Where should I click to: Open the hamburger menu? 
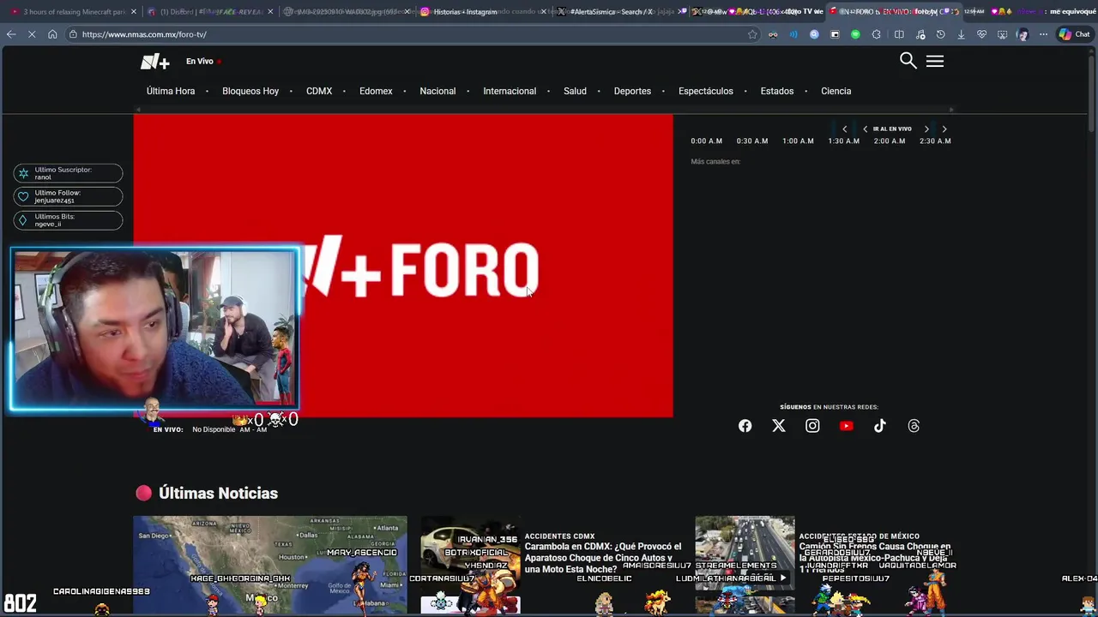(x=935, y=61)
